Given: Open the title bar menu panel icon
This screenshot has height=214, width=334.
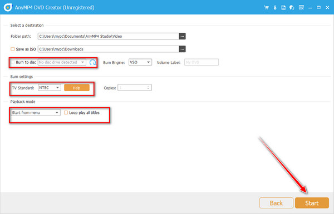Looking at the screenshot, I should (301, 8).
